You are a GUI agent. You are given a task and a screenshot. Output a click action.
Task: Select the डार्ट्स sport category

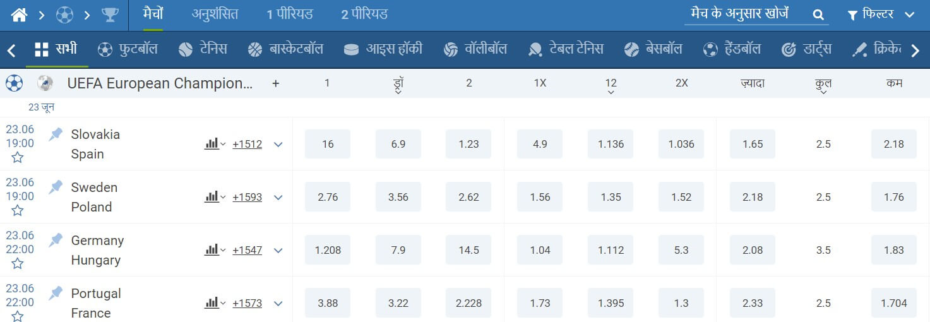click(x=806, y=49)
